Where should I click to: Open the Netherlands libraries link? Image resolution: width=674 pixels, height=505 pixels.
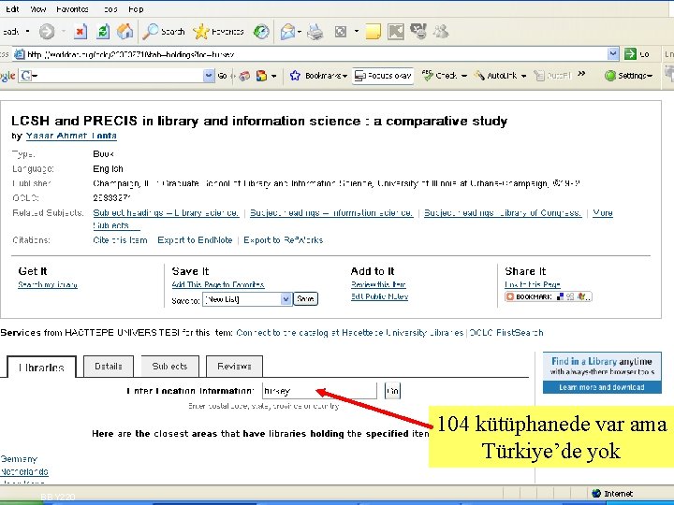click(x=24, y=471)
